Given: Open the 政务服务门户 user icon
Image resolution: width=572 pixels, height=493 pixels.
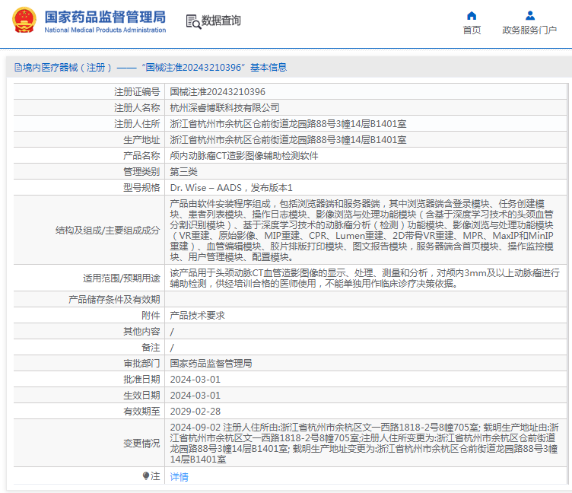Looking at the screenshot, I should tap(529, 15).
